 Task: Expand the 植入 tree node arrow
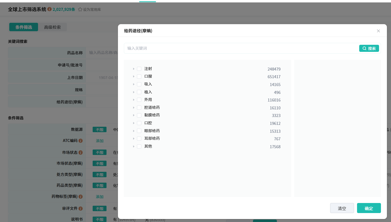point(133,92)
